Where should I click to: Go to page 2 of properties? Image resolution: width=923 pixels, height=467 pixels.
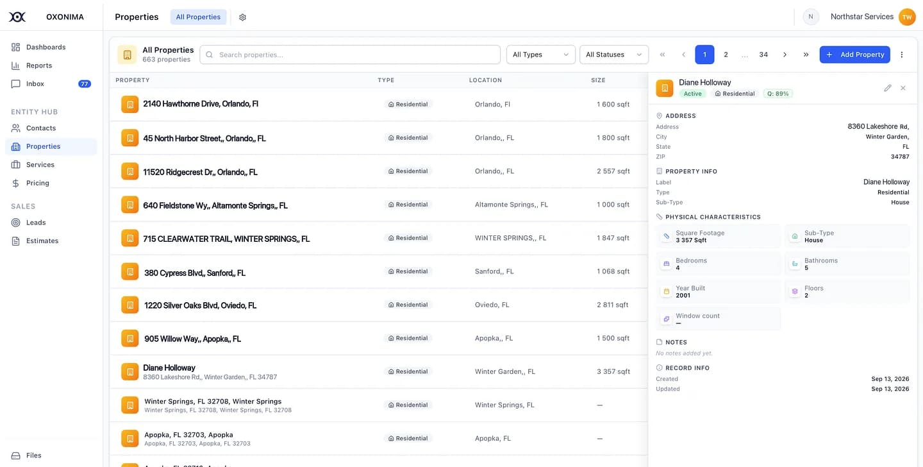726,55
